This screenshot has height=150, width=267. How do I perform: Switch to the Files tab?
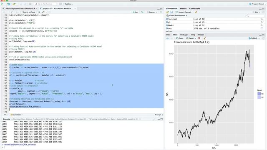click(x=168, y=35)
